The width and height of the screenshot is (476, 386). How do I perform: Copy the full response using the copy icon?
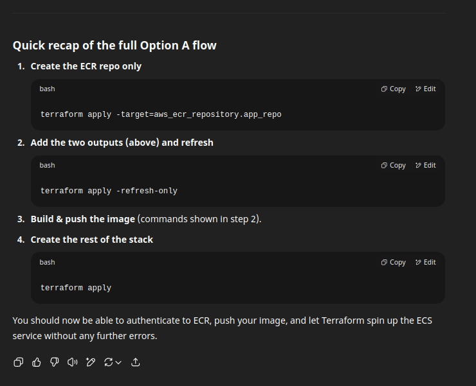point(18,362)
